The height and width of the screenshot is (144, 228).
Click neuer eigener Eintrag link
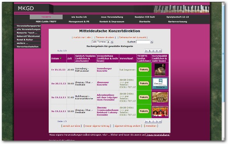coord(97,126)
